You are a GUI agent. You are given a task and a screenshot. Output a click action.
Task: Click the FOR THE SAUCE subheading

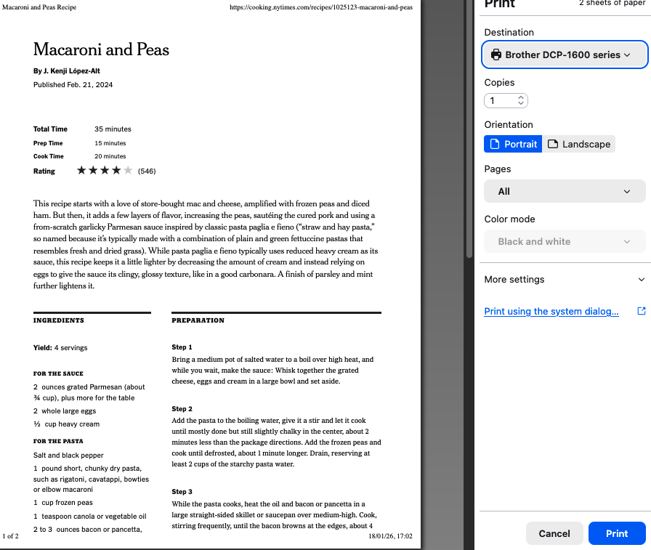58,373
